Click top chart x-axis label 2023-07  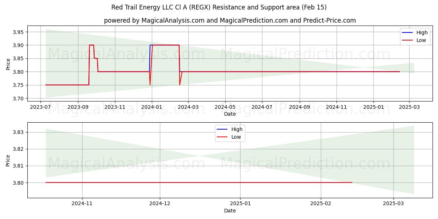point(41,107)
